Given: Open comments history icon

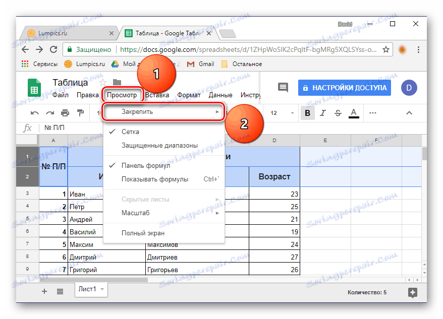Looking at the screenshot, I should click(283, 88).
